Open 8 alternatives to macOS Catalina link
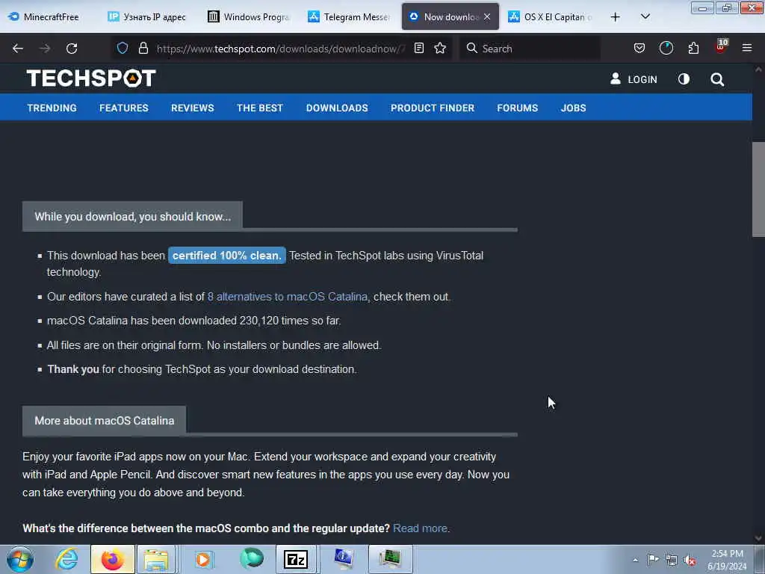Screen dimensions: 765x574 pyautogui.click(x=288, y=297)
